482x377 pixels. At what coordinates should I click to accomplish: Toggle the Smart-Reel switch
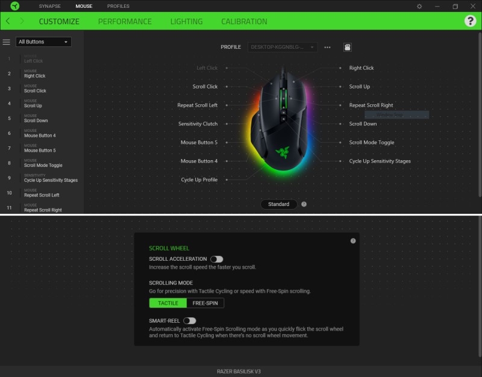[190, 321]
